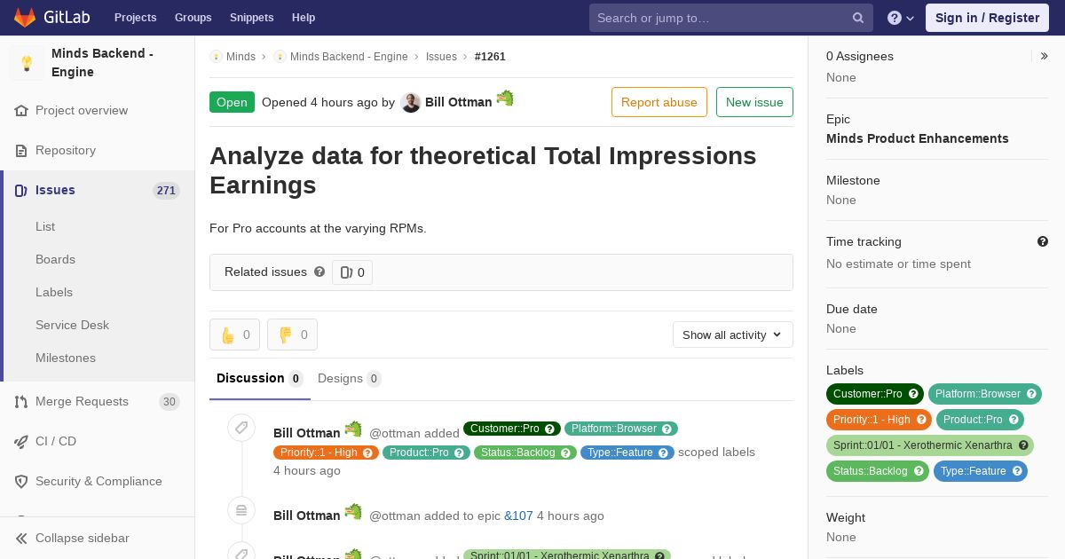Click the New issue button

coord(754,102)
